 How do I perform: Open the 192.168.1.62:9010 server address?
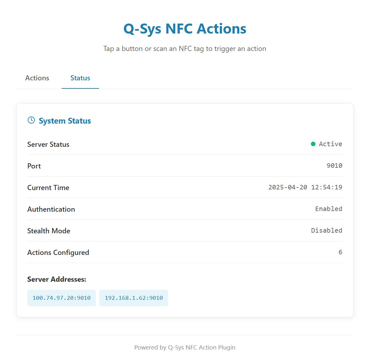(x=134, y=298)
